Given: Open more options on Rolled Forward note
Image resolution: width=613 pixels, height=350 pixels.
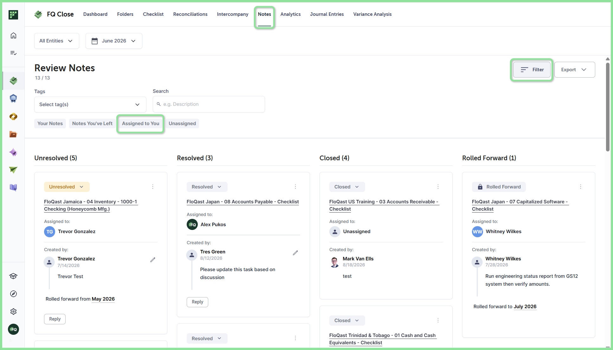Looking at the screenshot, I should pos(581,187).
